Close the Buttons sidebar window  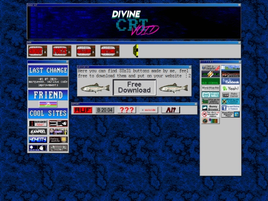pos(240,62)
